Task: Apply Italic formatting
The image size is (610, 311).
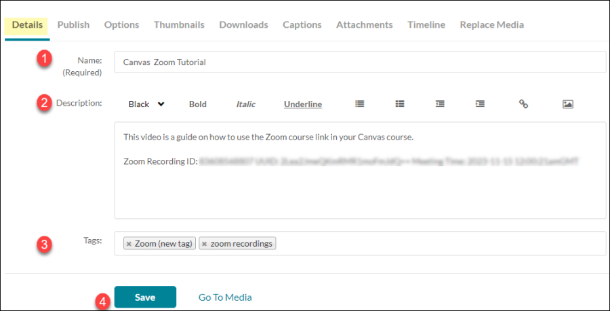Action: tap(246, 104)
